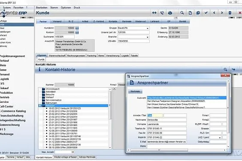Select entry 19.03.2012 Verbucht 201203123
The image size is (242, 161).
[65, 108]
